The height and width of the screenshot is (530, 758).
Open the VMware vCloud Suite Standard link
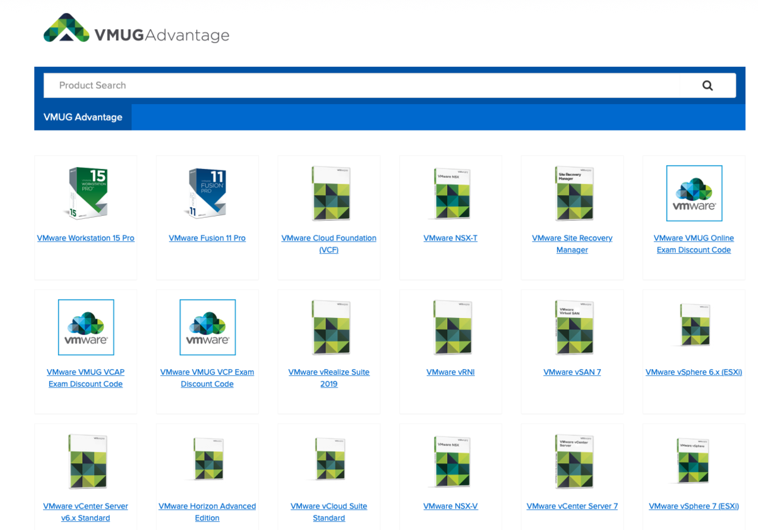pyautogui.click(x=328, y=512)
